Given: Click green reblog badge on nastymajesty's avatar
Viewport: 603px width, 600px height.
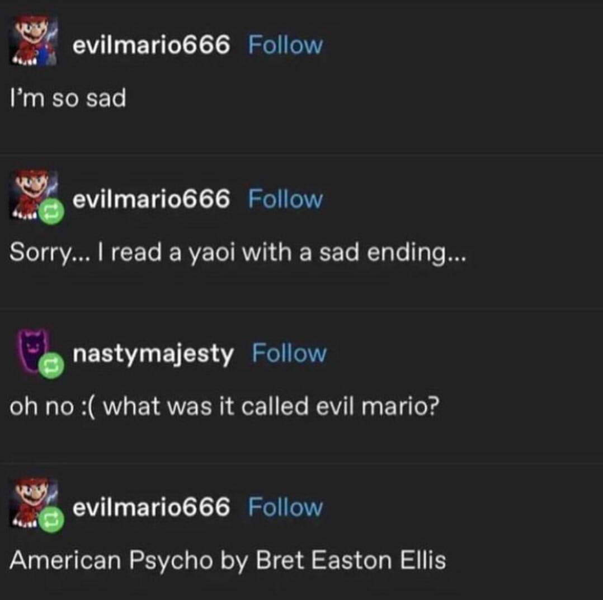Looking at the screenshot, I should coord(51,365).
